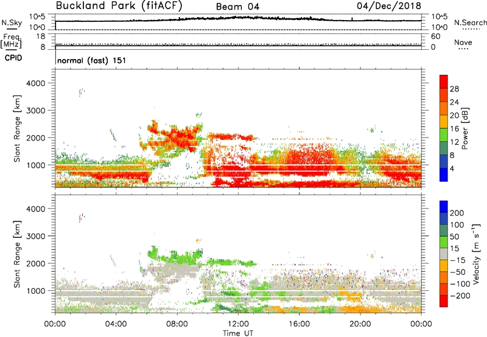
Task: Click the "60" tick right of the frequency panel
Action: [x=435, y=36]
